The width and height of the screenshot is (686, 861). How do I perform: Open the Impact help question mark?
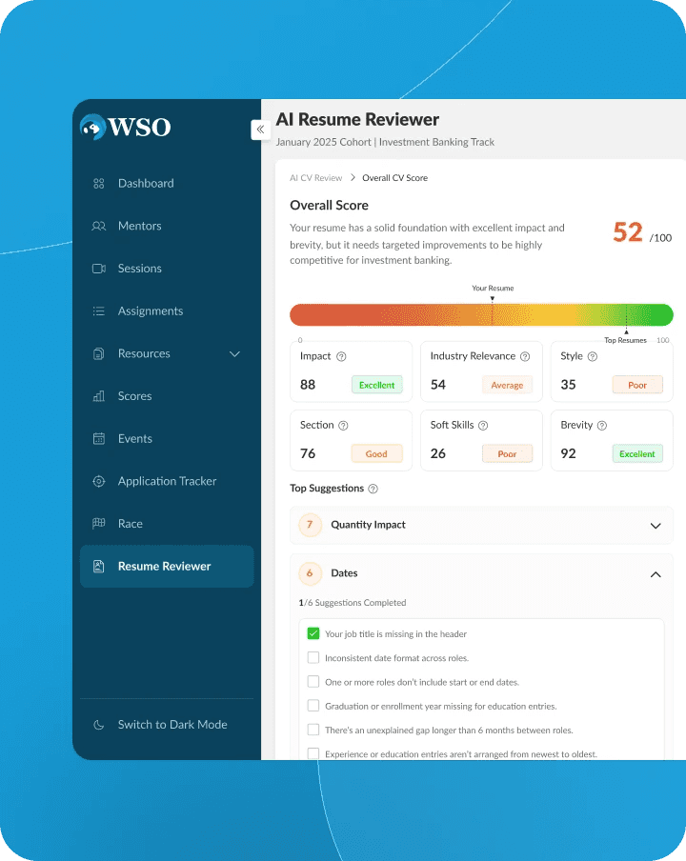coord(341,356)
